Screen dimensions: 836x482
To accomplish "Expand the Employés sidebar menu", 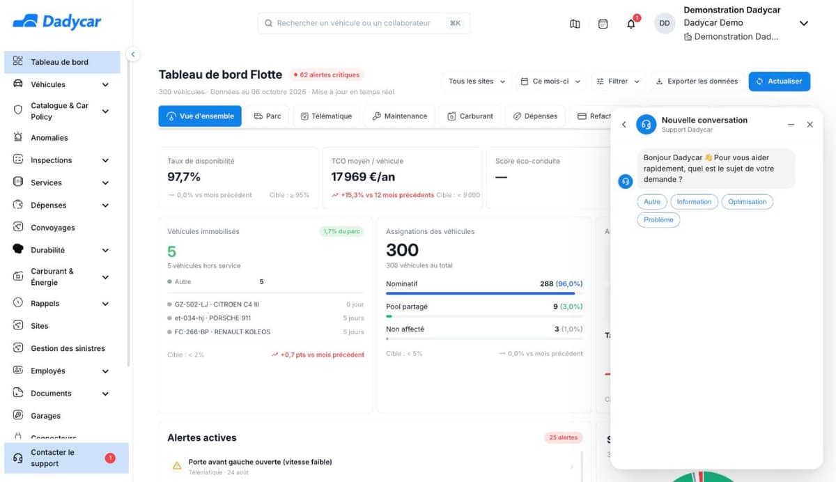I will (105, 371).
